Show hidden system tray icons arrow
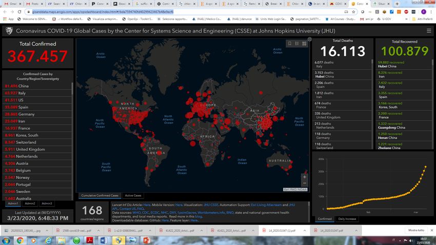Image resolution: width=436 pixels, height=245 pixels. (x=400, y=240)
